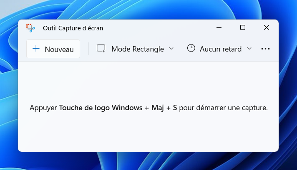Open the three-dot more options menu

point(265,49)
